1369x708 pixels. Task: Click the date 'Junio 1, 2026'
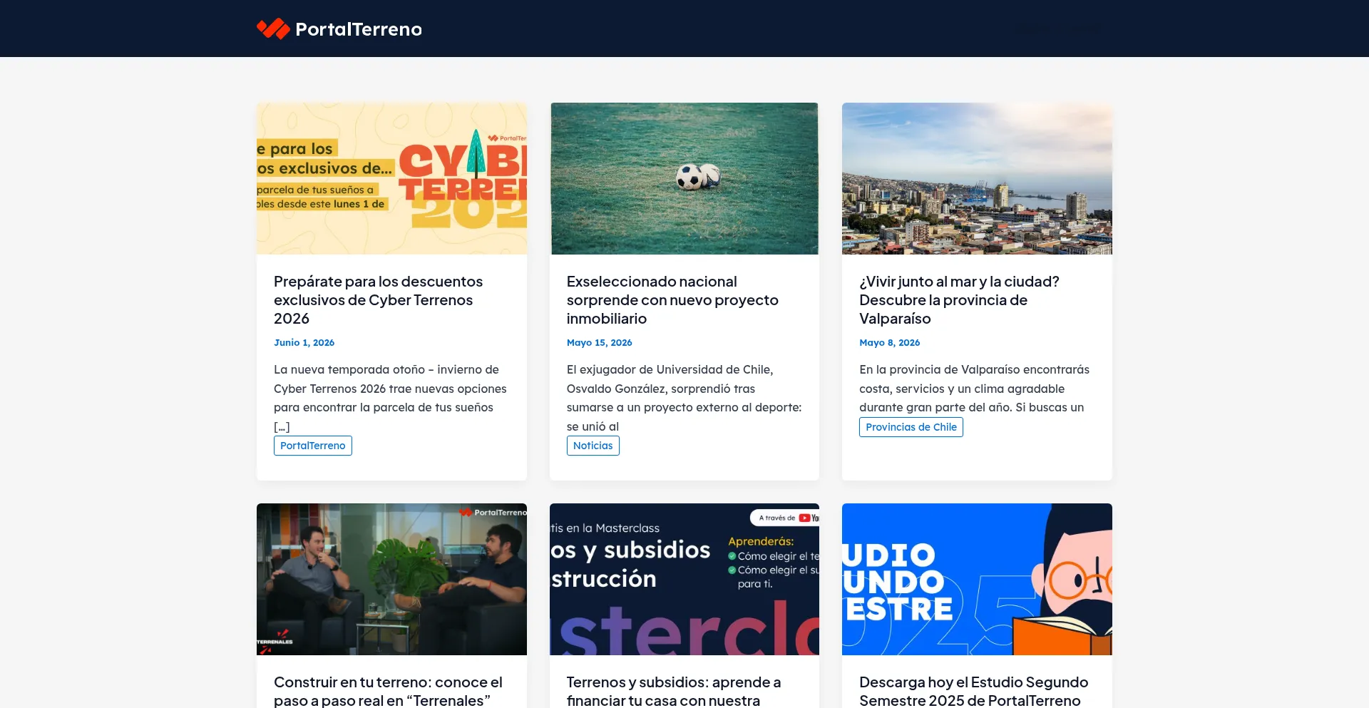pyautogui.click(x=304, y=343)
